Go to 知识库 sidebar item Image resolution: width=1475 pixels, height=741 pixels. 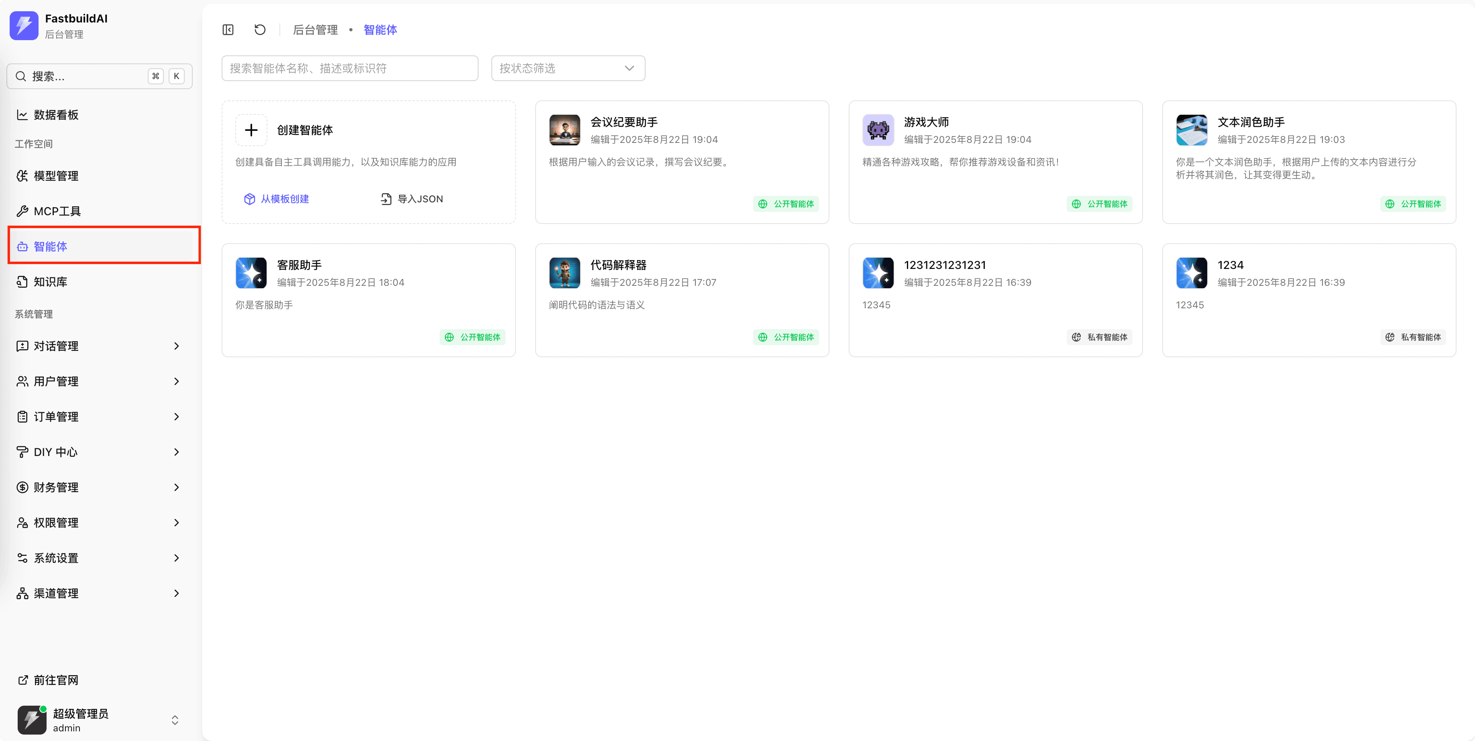pos(51,282)
